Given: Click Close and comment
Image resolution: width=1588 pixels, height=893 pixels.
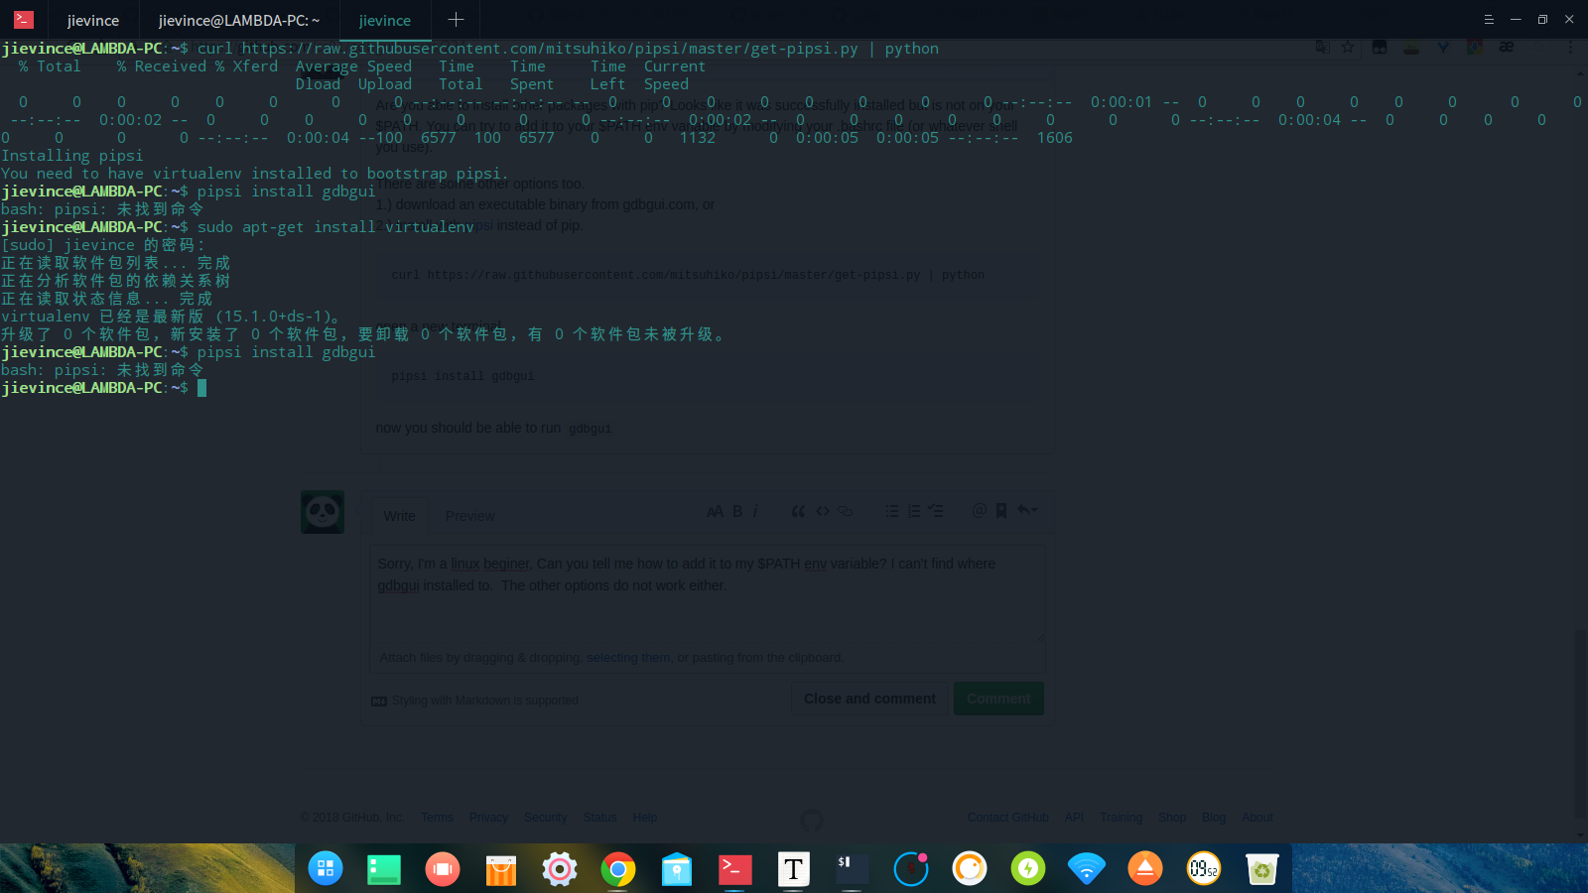Looking at the screenshot, I should coord(868,698).
